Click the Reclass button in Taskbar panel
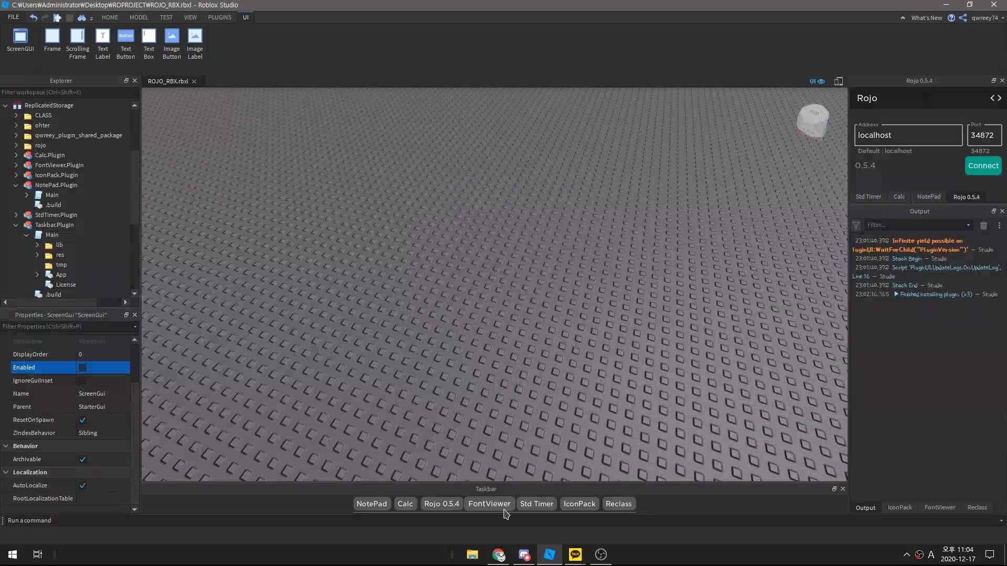 point(618,504)
